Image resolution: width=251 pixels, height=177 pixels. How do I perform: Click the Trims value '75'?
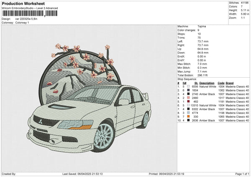tap(199, 38)
